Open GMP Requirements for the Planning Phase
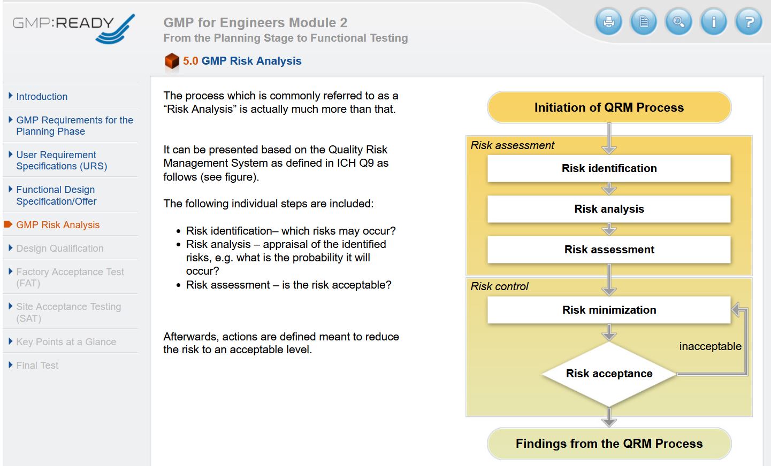 click(74, 126)
